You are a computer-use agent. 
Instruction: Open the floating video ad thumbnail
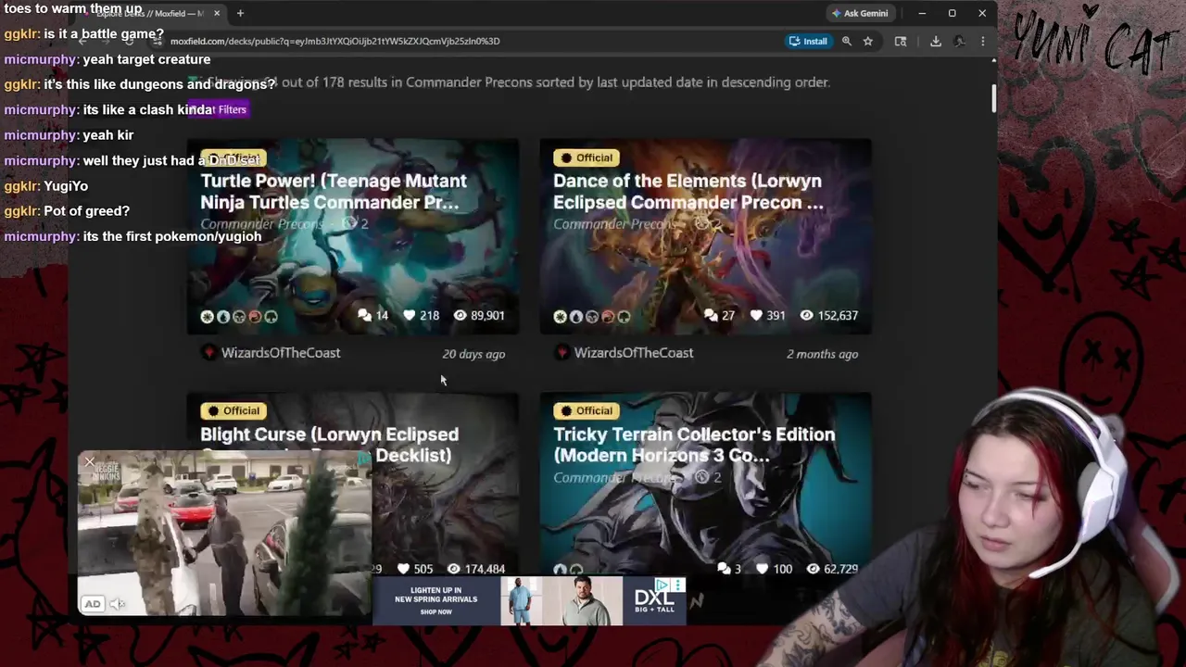(x=224, y=533)
